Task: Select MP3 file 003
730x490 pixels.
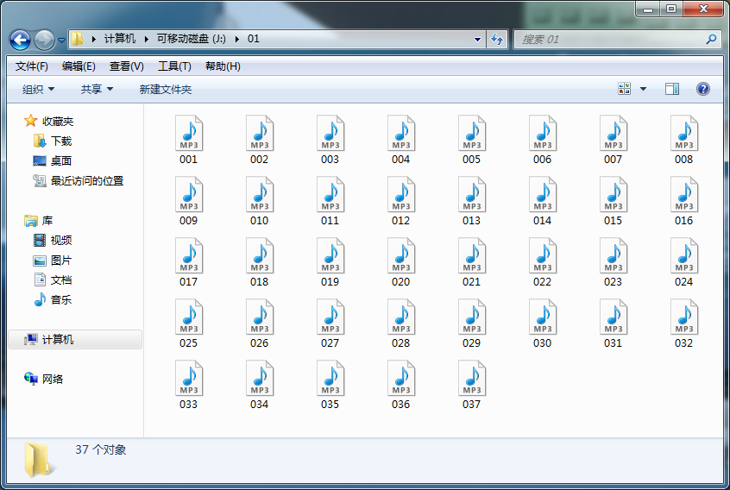Action: tap(330, 140)
